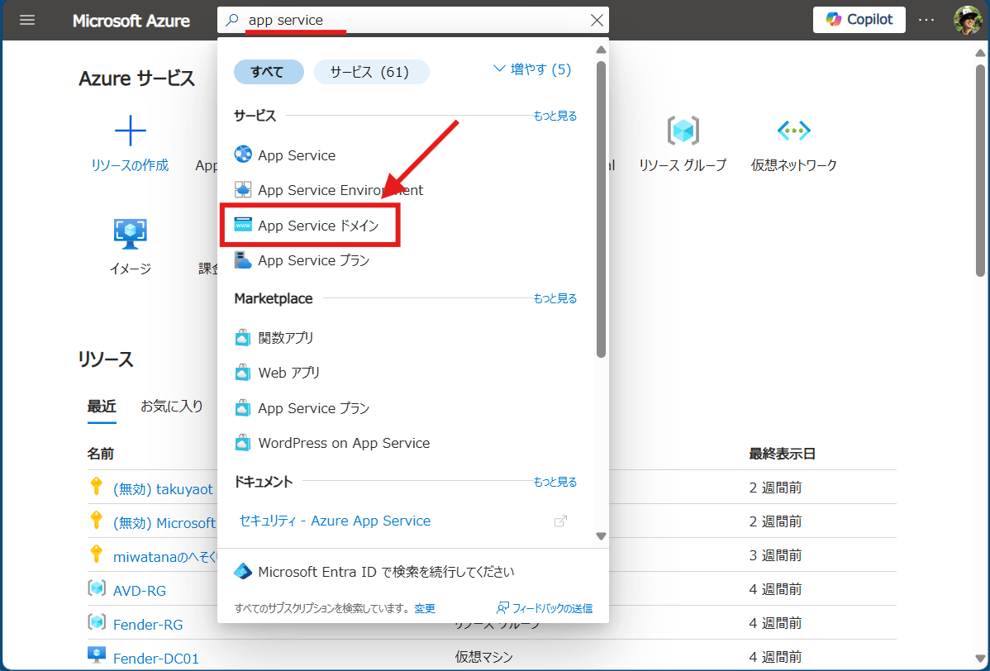
Task: Switch to the 最近 resources tab
Action: tap(102, 407)
